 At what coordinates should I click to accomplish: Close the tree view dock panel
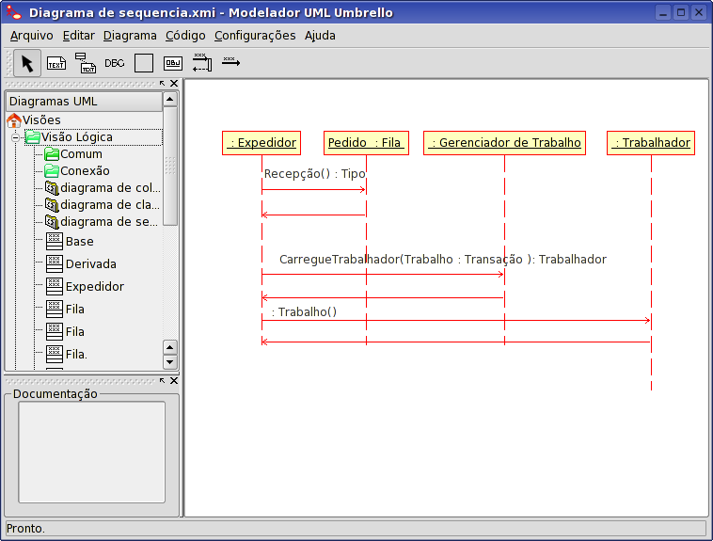tap(174, 84)
